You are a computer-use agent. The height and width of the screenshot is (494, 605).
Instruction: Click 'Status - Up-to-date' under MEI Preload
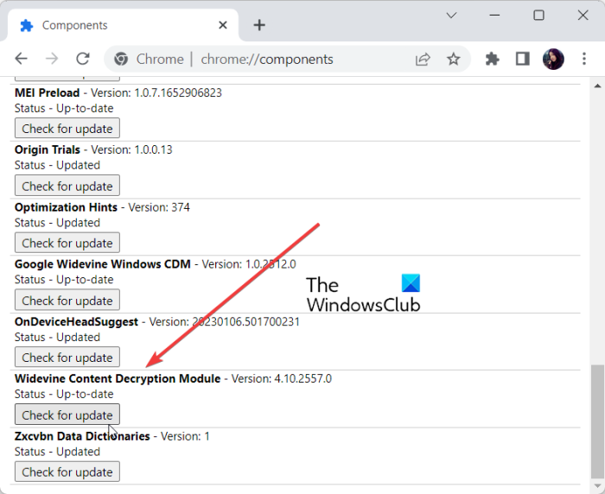pos(64,108)
